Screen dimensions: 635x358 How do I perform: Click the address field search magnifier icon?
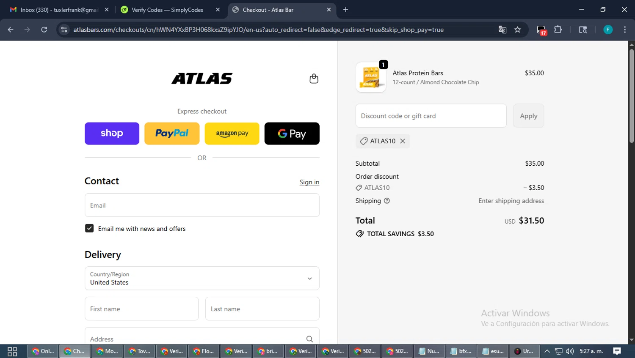(309, 339)
